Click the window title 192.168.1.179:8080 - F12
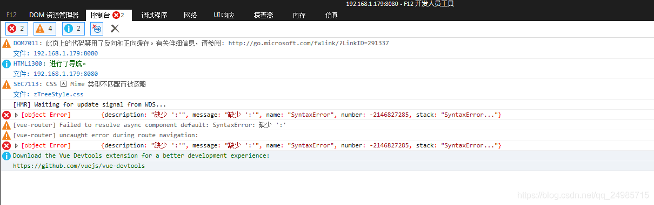This screenshot has height=205, width=654. [400, 4]
